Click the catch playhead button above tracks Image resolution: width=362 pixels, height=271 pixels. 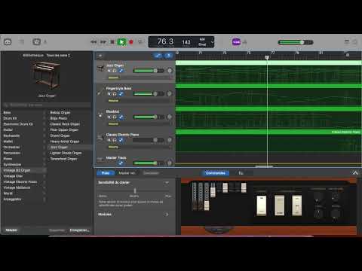168,56
